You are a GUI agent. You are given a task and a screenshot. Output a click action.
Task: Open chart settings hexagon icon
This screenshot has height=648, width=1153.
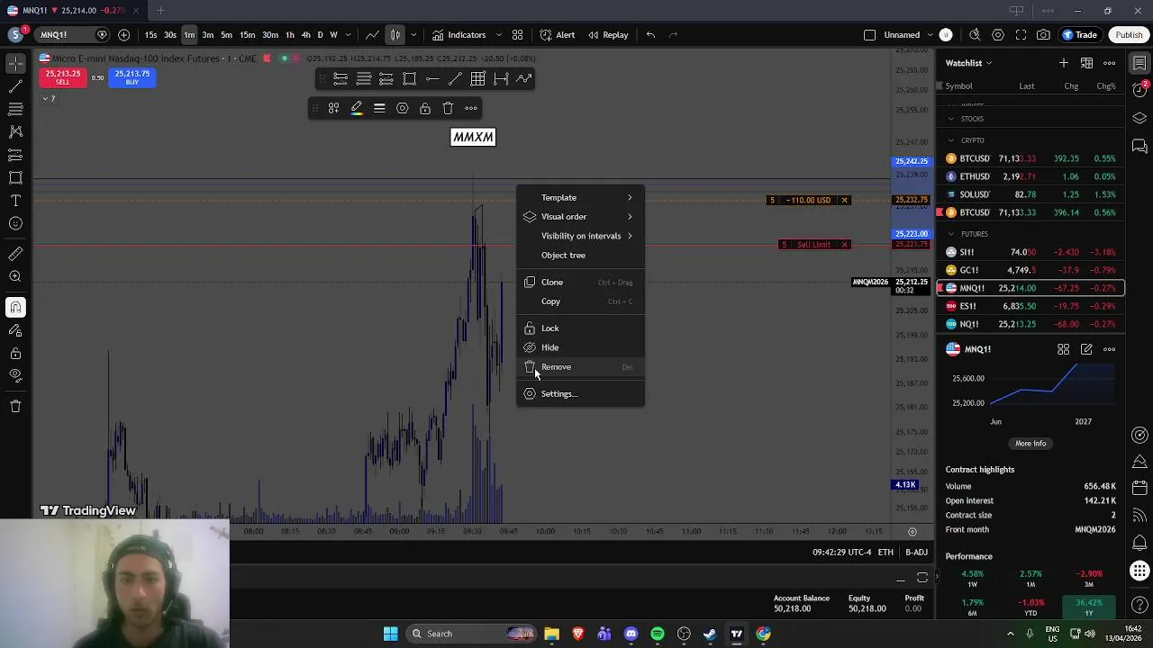998,35
